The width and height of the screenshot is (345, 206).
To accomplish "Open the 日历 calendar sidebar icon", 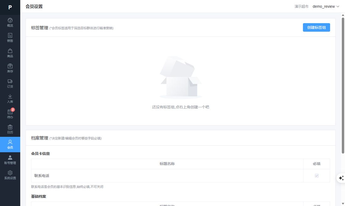I will [x=10, y=129].
